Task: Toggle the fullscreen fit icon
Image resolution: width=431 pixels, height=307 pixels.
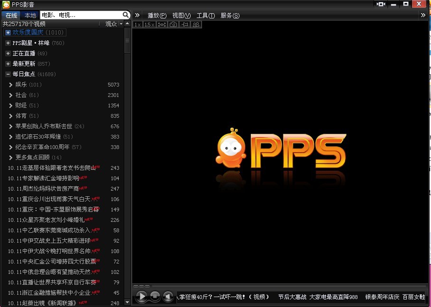Action: pos(162,24)
